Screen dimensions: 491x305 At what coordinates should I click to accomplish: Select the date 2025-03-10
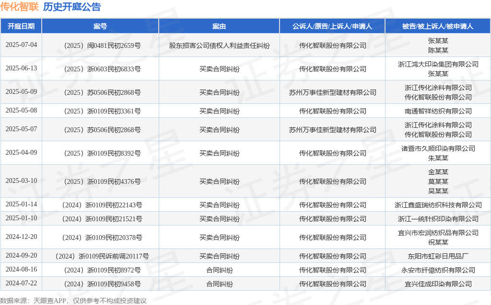21,181
